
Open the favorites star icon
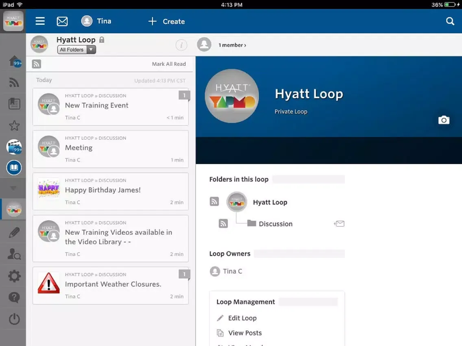(x=14, y=125)
